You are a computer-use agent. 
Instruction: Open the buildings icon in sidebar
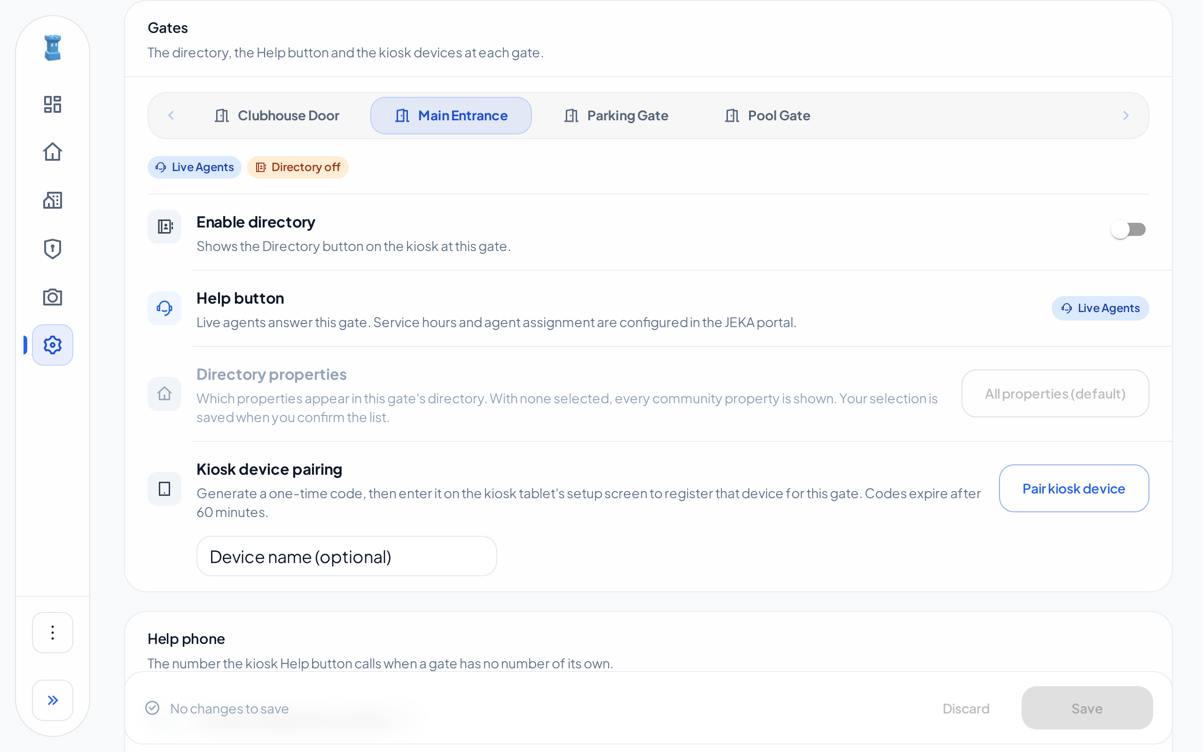click(x=53, y=200)
